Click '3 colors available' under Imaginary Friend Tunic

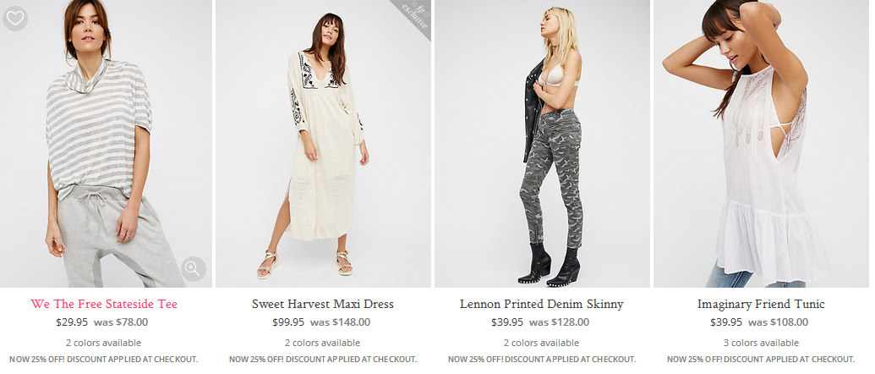(761, 343)
